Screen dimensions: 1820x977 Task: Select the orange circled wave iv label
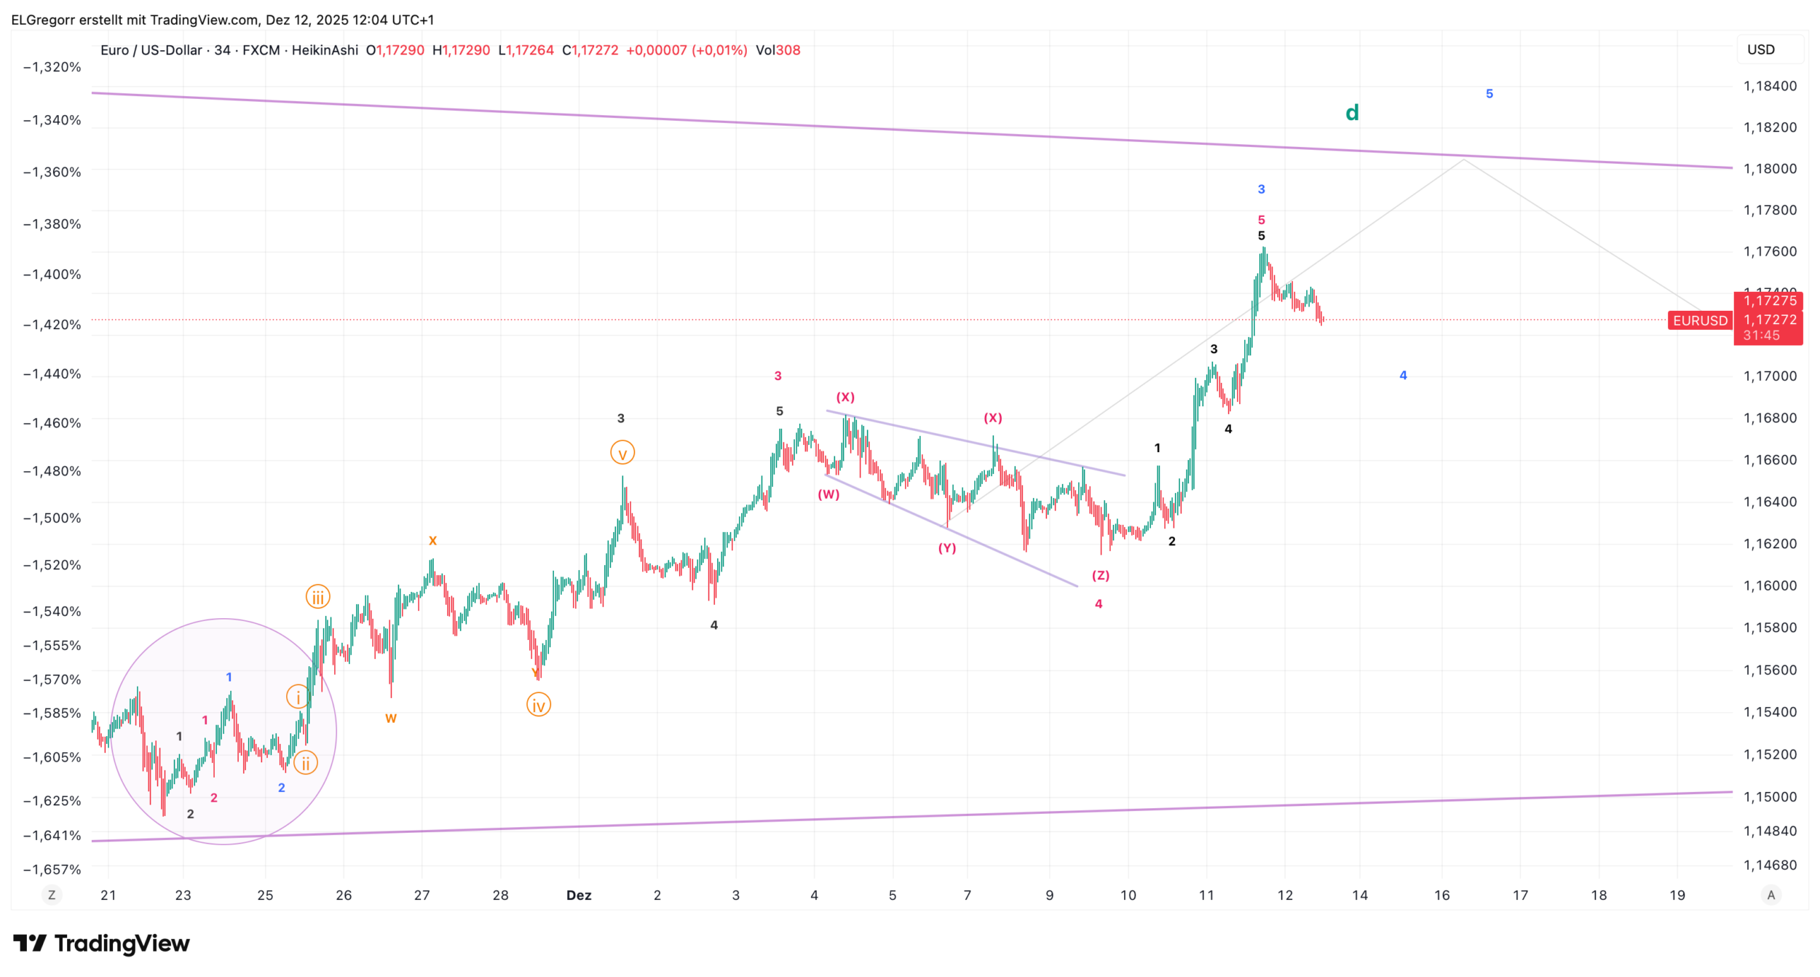(538, 705)
